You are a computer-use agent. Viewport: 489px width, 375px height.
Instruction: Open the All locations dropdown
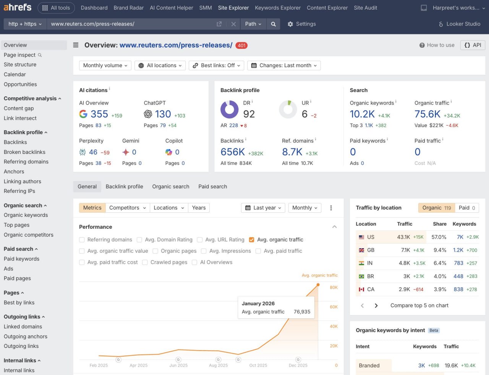point(160,66)
